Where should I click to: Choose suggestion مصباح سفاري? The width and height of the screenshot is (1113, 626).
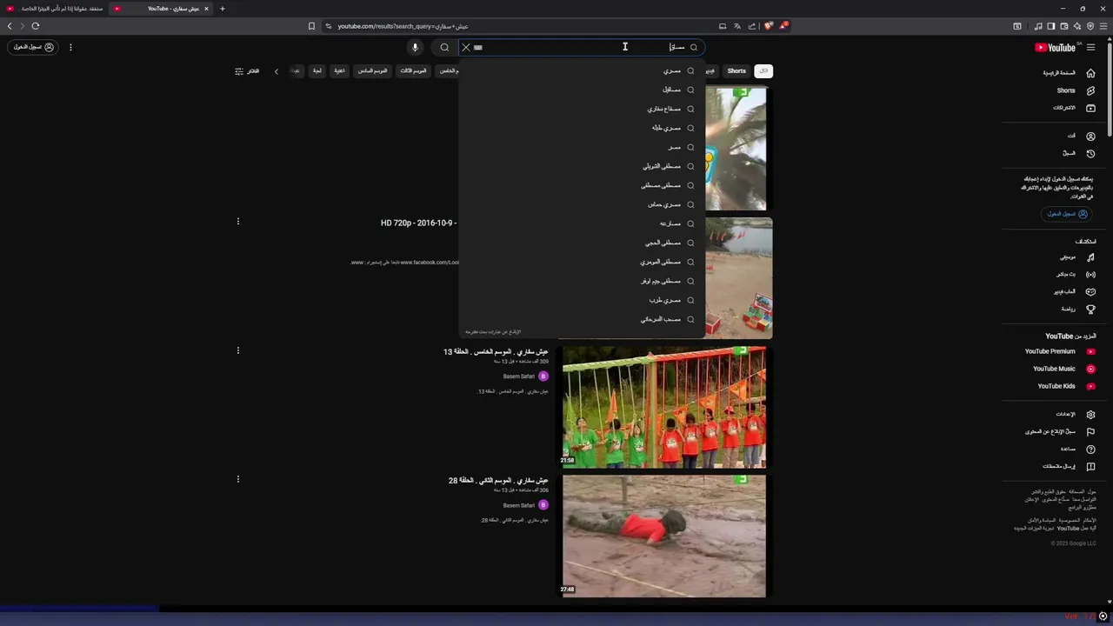583,109
